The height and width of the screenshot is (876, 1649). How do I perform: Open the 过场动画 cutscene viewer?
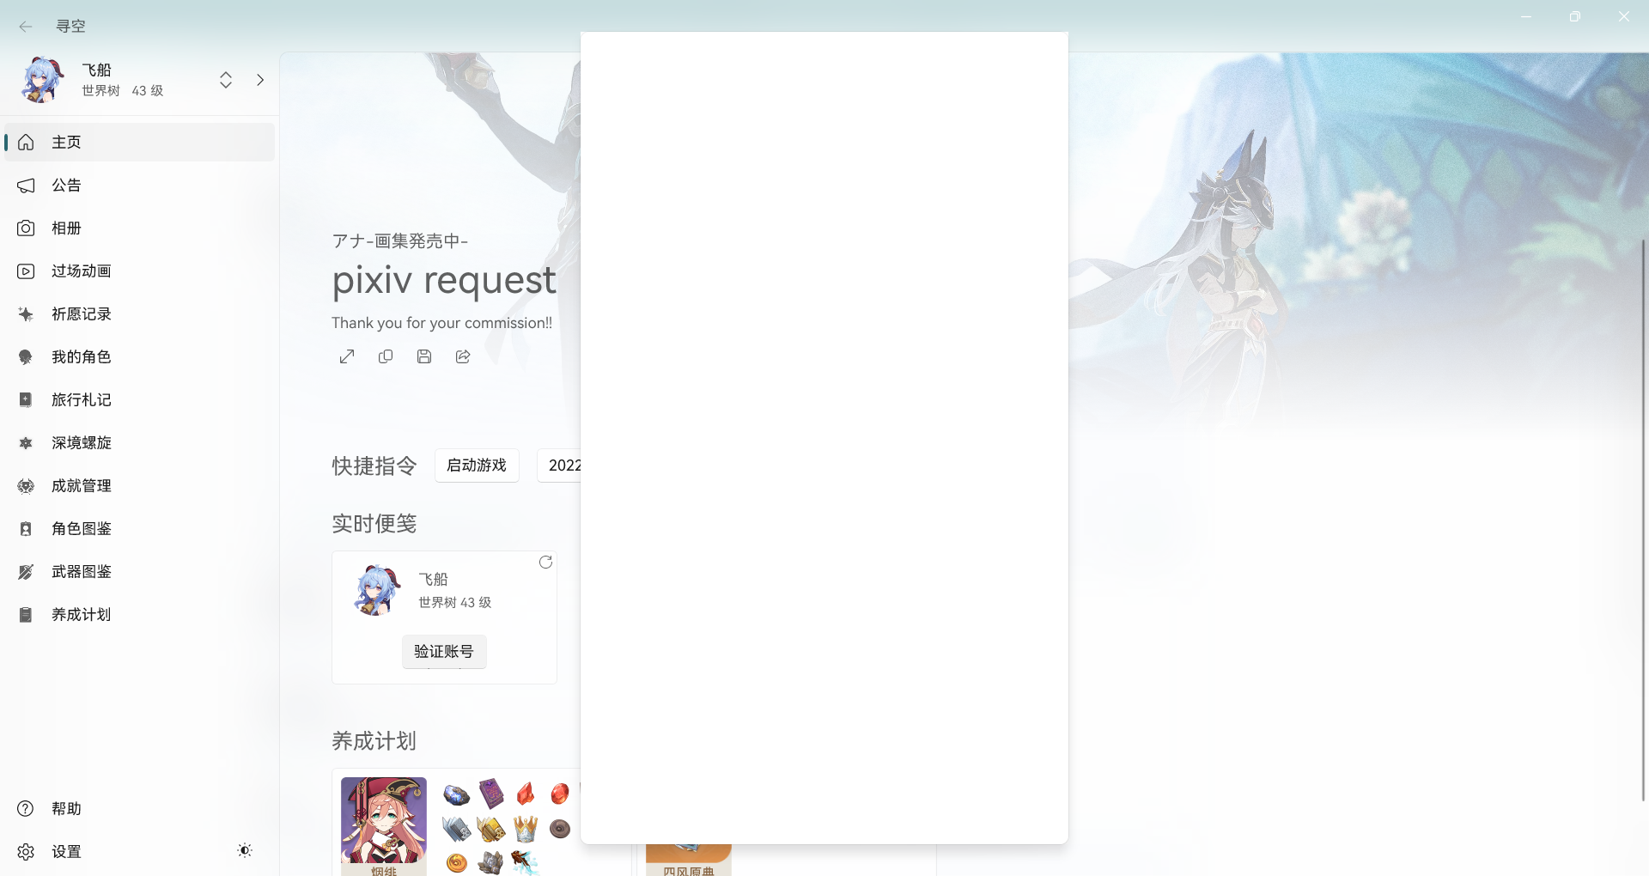point(80,271)
